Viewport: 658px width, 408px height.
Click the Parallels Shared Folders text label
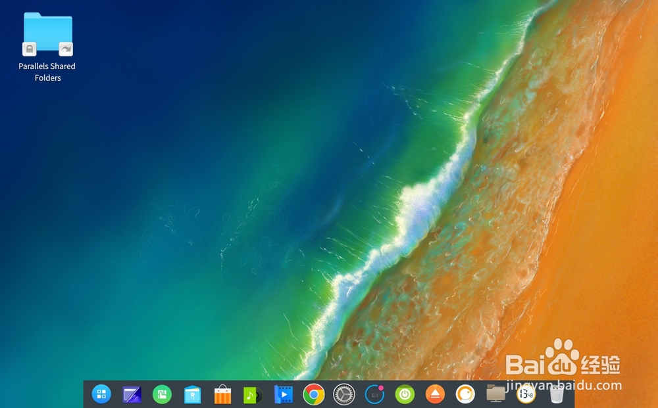(x=47, y=72)
